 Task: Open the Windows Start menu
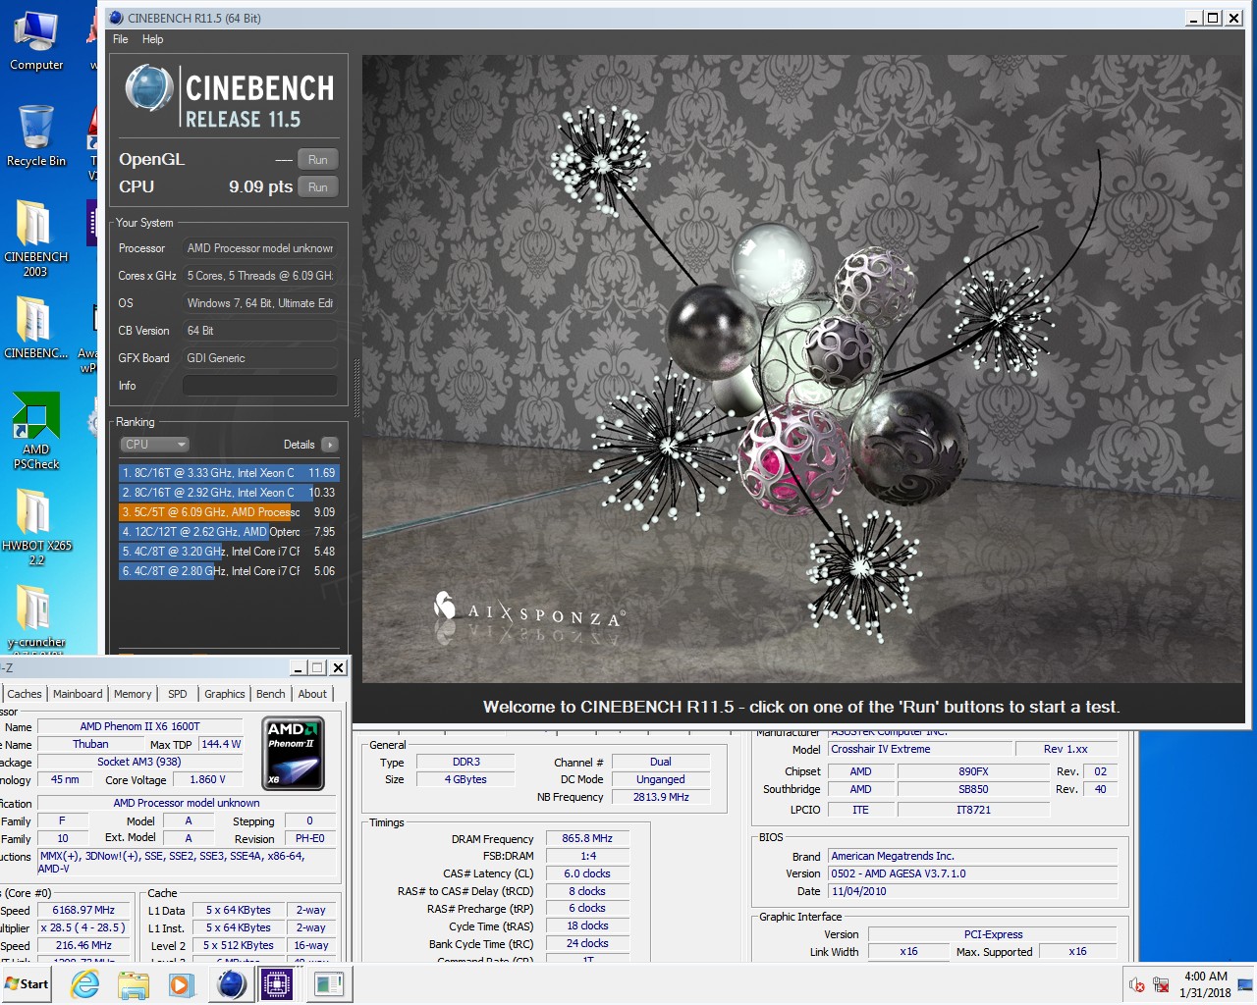[x=27, y=983]
